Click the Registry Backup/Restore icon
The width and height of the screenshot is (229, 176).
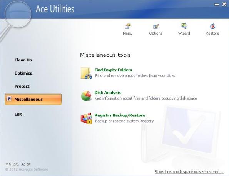click(x=86, y=118)
